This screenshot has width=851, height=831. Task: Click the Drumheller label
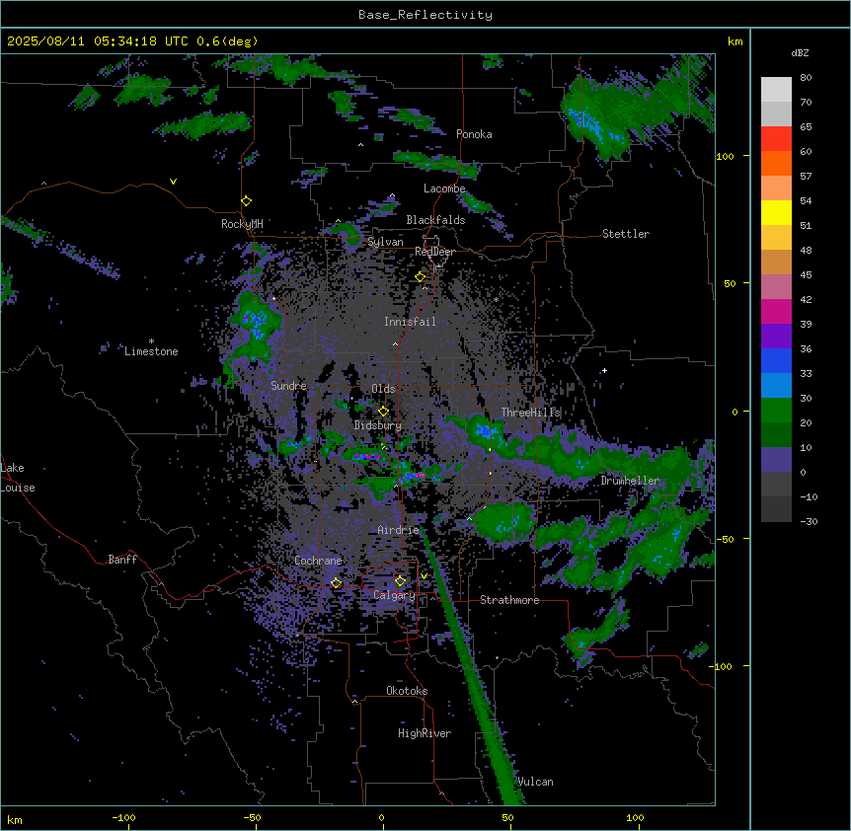(630, 481)
